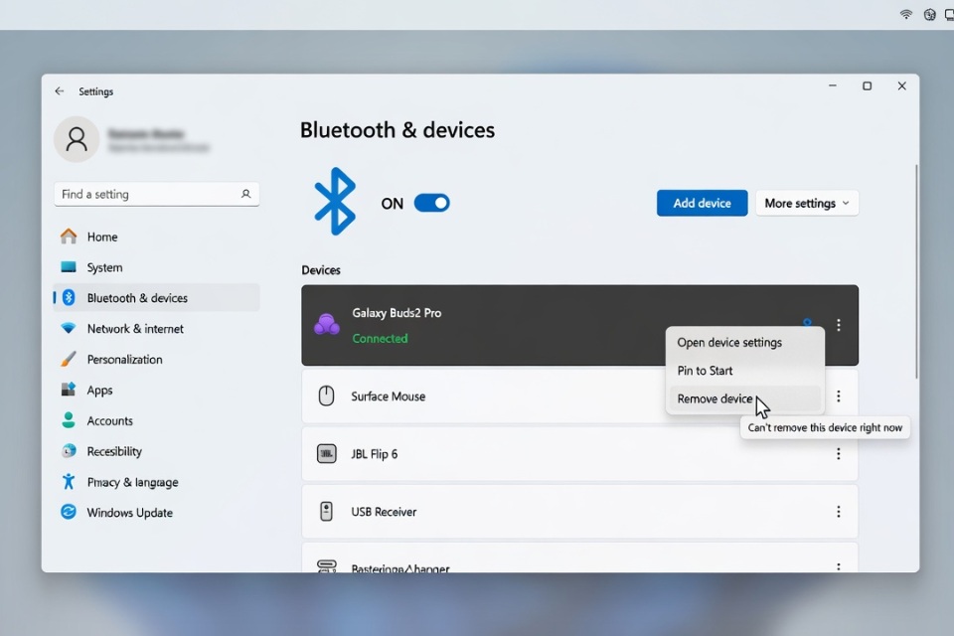Click the Wi-Fi icon in the system tray
954x636 pixels.
pos(906,15)
